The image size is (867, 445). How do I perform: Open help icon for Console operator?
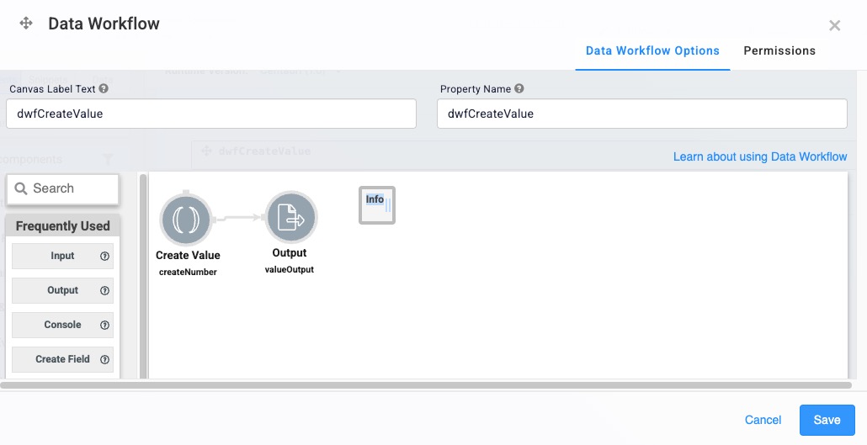click(104, 325)
